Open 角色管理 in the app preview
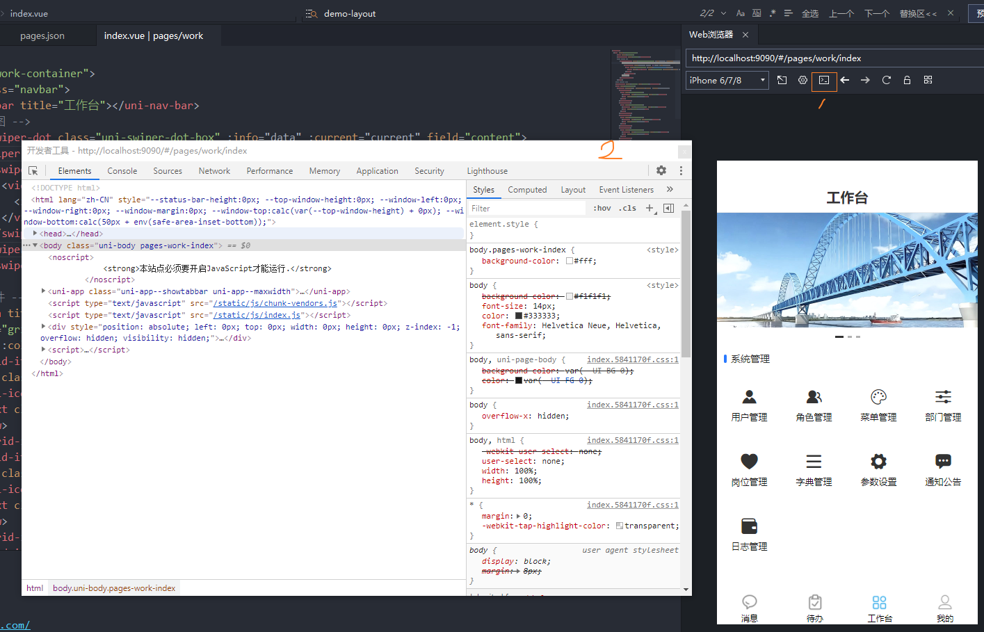The height and width of the screenshot is (632, 984). [814, 406]
